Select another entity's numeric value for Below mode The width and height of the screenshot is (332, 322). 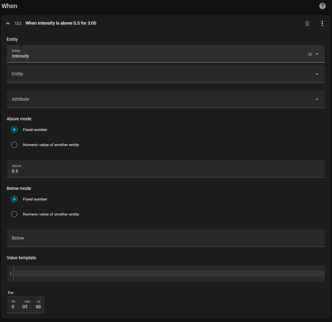point(14,214)
